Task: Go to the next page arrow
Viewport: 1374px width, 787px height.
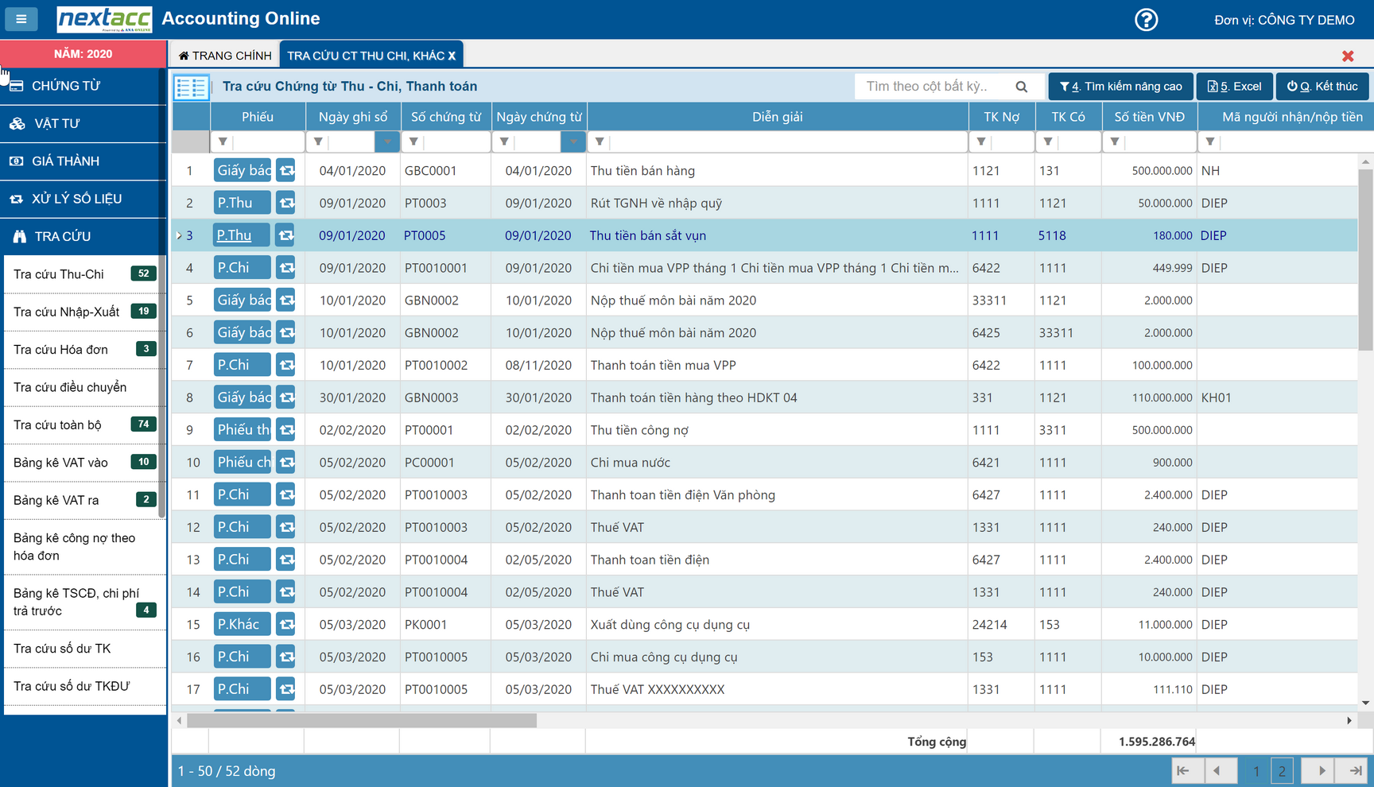Action: click(1321, 770)
